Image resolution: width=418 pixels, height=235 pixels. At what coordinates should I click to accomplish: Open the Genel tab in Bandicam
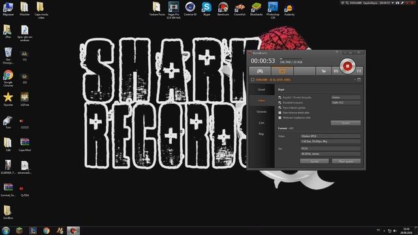click(x=261, y=90)
